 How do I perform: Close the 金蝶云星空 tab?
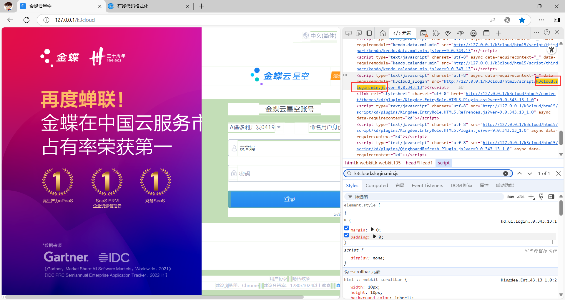pyautogui.click(x=100, y=6)
